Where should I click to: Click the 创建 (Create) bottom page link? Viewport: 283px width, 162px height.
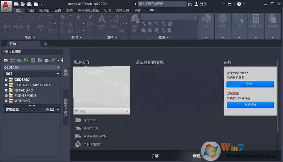click(x=196, y=156)
